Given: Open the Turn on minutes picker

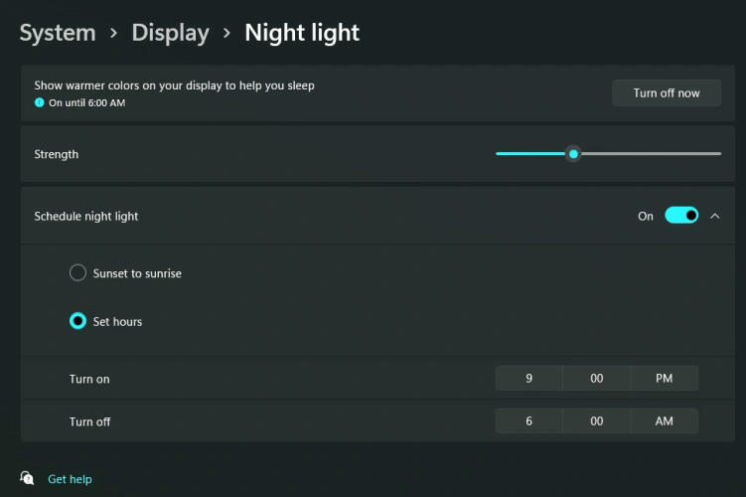Looking at the screenshot, I should (596, 379).
